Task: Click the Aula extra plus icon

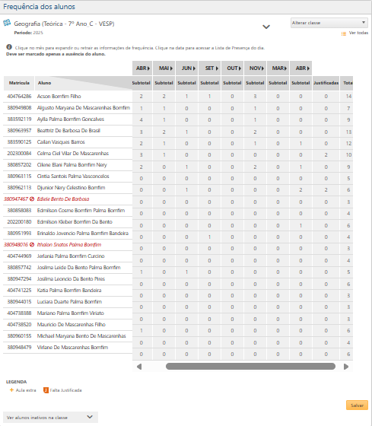Action: point(11,389)
